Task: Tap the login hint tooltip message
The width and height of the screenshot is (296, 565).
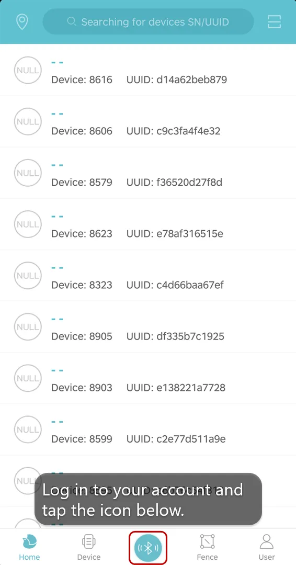Action: 148,499
